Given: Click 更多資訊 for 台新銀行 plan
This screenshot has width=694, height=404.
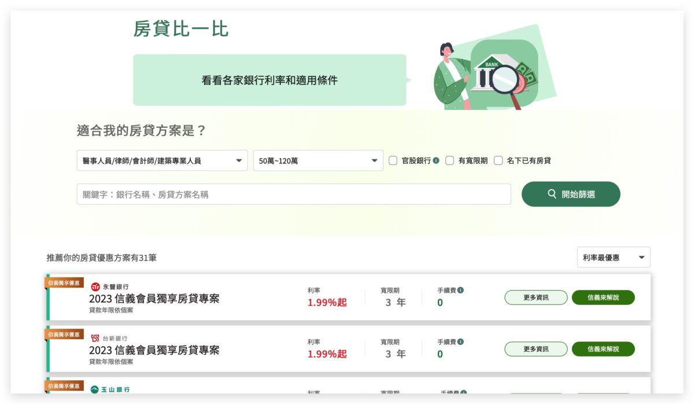Looking at the screenshot, I should 536,349.
